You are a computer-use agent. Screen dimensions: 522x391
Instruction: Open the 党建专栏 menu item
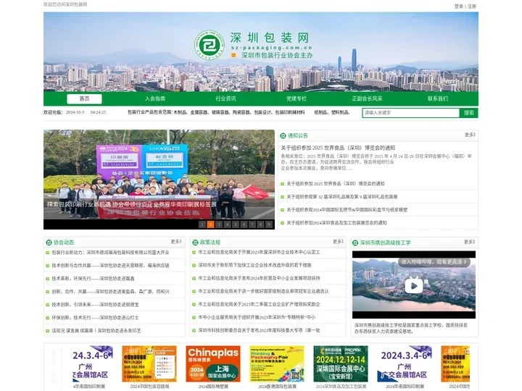(x=297, y=98)
